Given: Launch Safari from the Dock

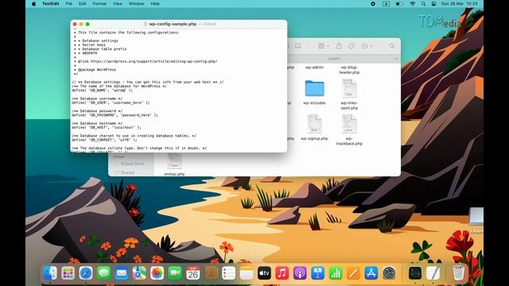Looking at the screenshot, I should (86, 273).
